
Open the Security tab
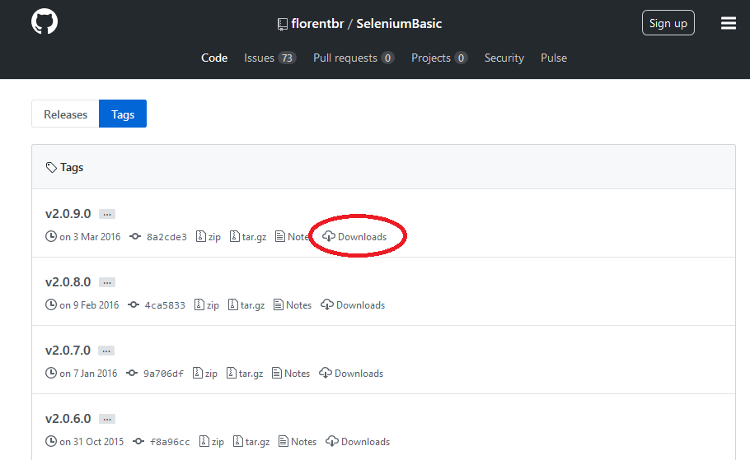(x=504, y=58)
